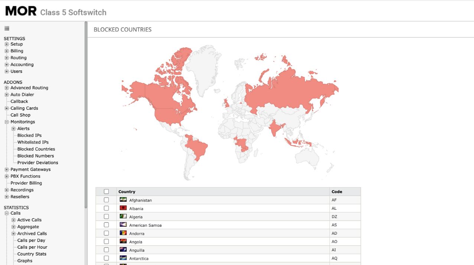This screenshot has width=474, height=265.
Task: Expand the Resellers node
Action: pos(7,197)
